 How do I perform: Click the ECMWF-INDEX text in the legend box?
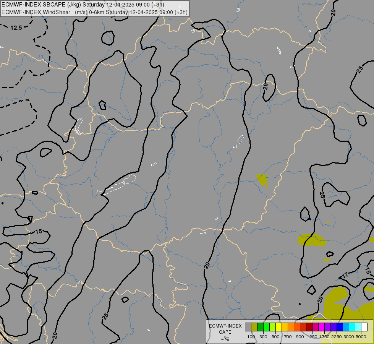(x=225, y=326)
